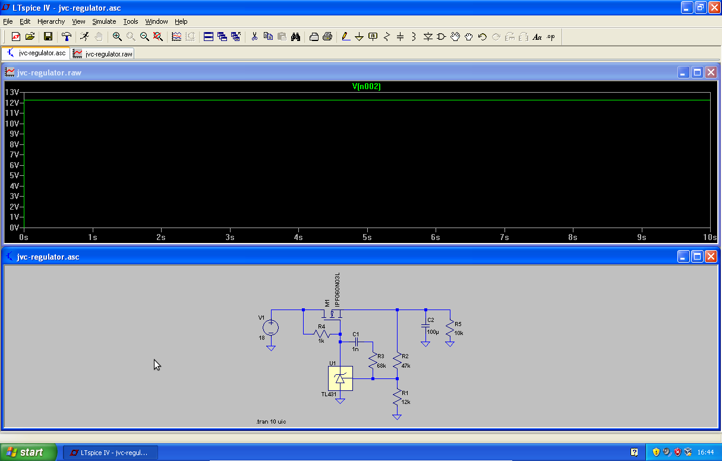Click the Cut scissors tool
Viewport: 722px width, 461px height.
pyautogui.click(x=254, y=37)
